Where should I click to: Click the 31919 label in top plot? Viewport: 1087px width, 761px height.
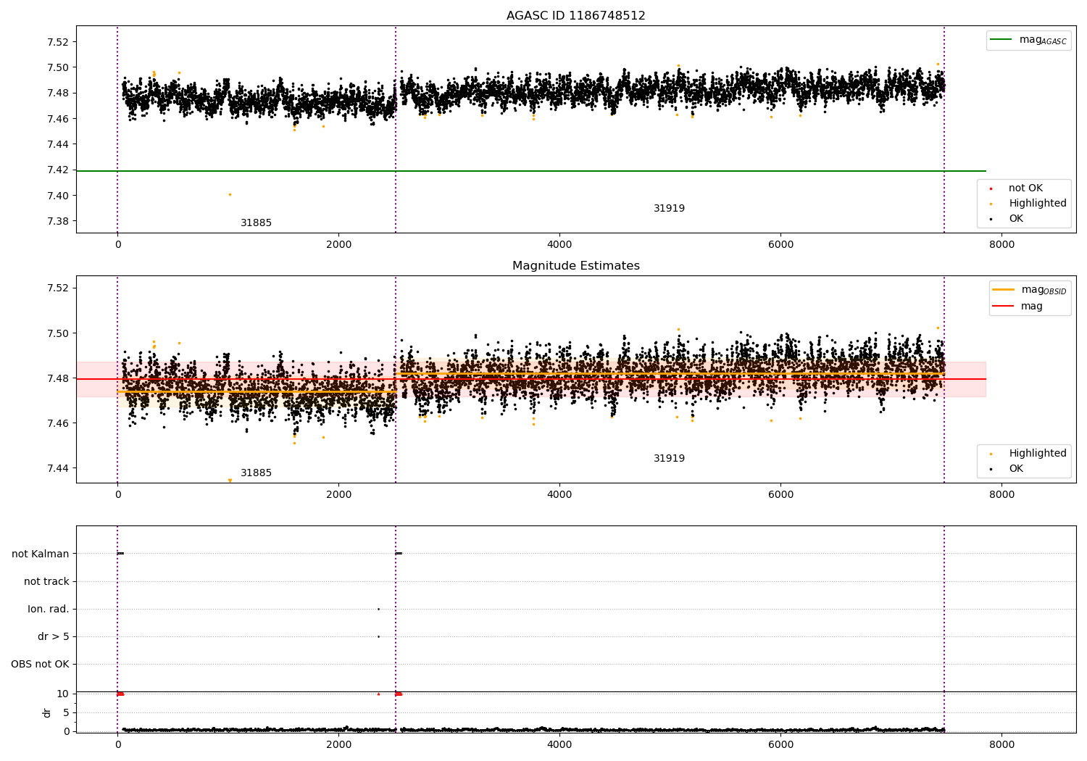pos(669,209)
